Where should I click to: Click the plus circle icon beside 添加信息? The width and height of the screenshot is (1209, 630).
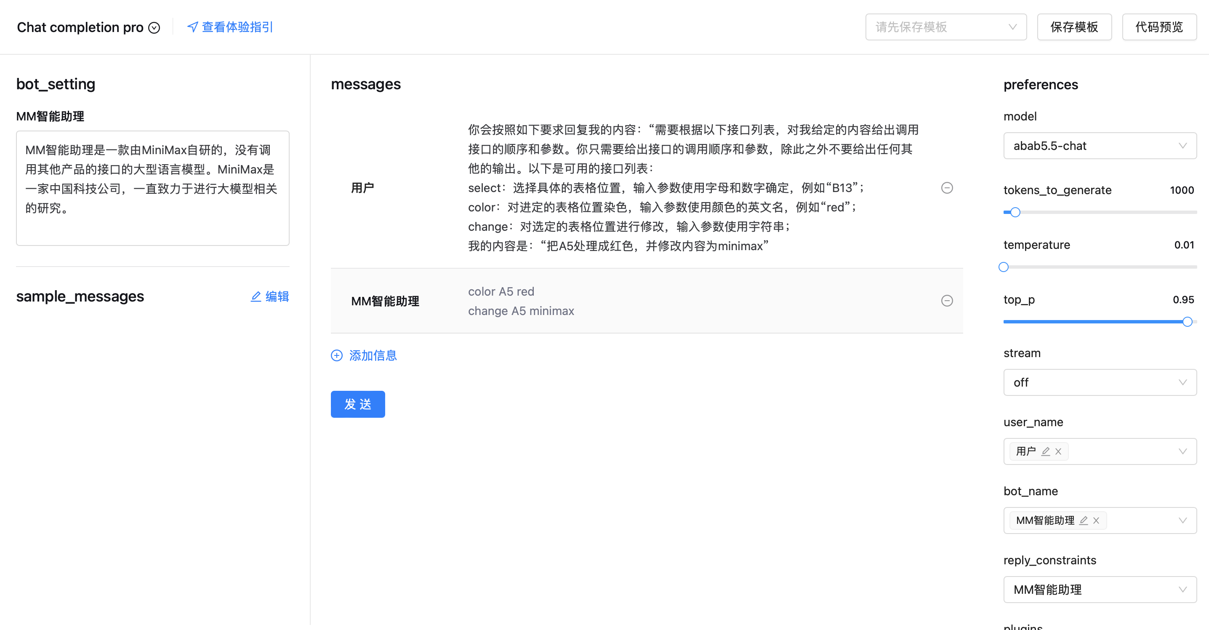click(x=336, y=355)
